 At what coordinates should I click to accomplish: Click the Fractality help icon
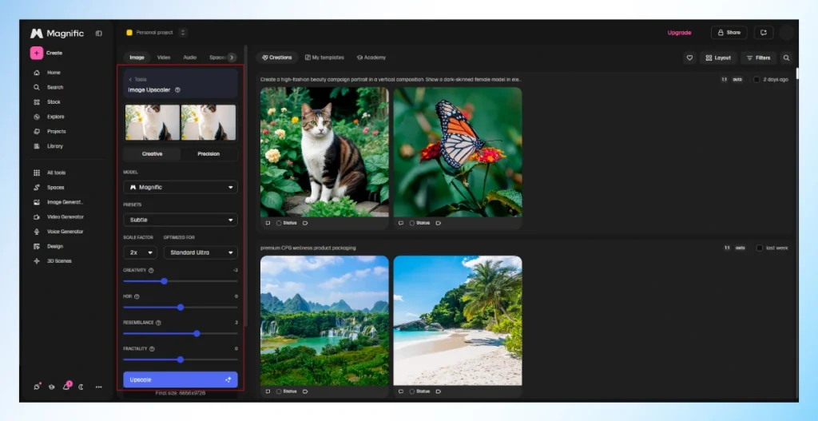point(151,348)
